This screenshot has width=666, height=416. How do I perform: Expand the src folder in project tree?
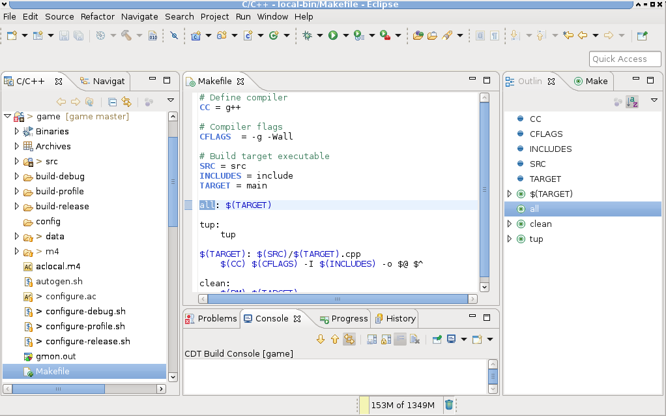pos(17,161)
